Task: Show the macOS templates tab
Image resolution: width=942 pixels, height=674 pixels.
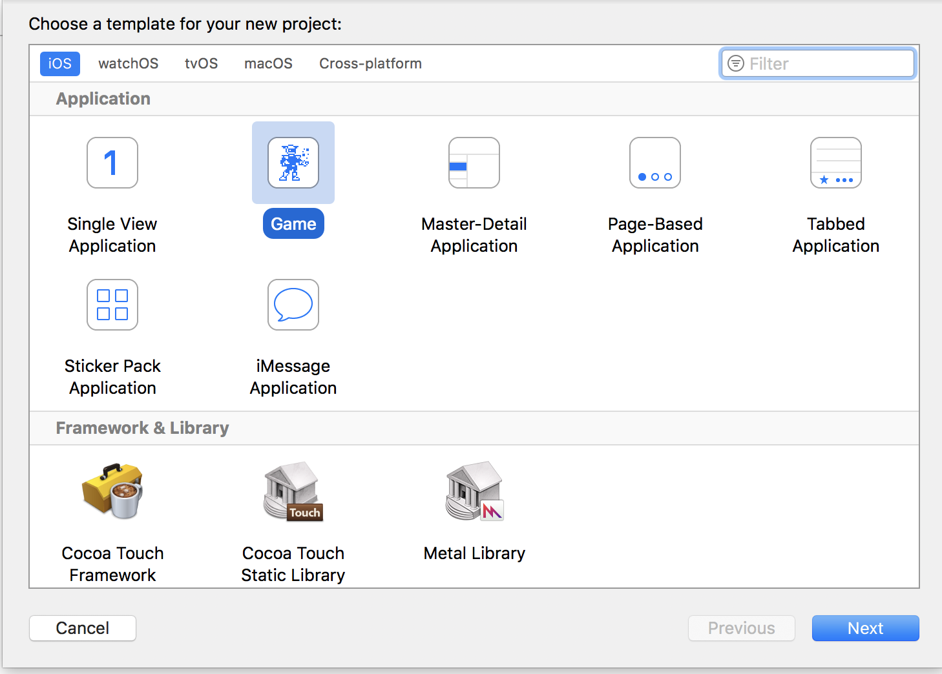Action: coord(268,64)
